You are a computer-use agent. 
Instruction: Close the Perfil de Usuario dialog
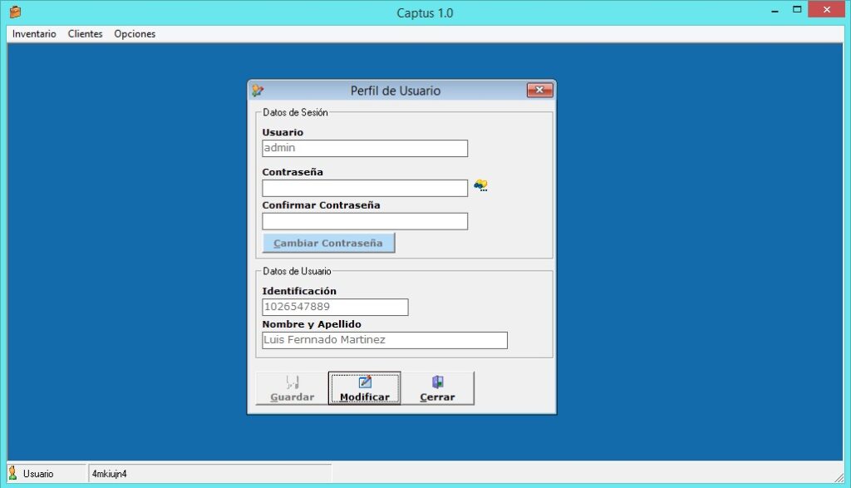[x=539, y=91]
